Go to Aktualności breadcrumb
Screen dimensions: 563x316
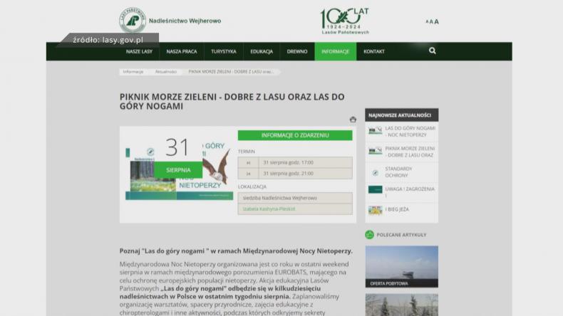166,72
